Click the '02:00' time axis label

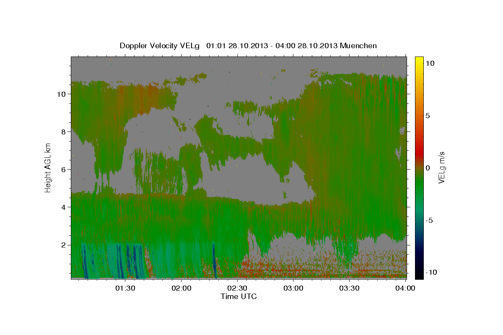pyautogui.click(x=181, y=288)
